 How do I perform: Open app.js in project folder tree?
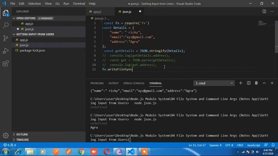click(49, 40)
